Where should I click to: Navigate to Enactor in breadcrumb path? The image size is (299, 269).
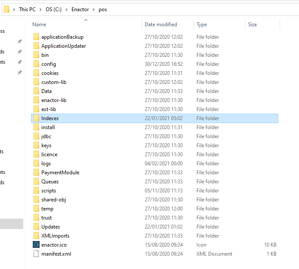(80, 9)
